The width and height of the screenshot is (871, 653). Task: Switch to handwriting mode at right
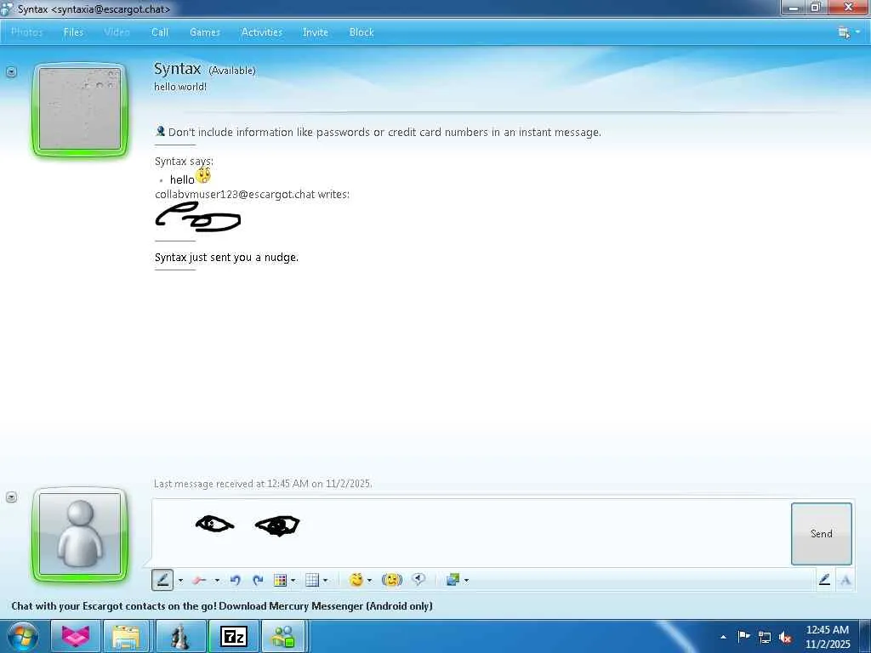pyautogui.click(x=824, y=580)
